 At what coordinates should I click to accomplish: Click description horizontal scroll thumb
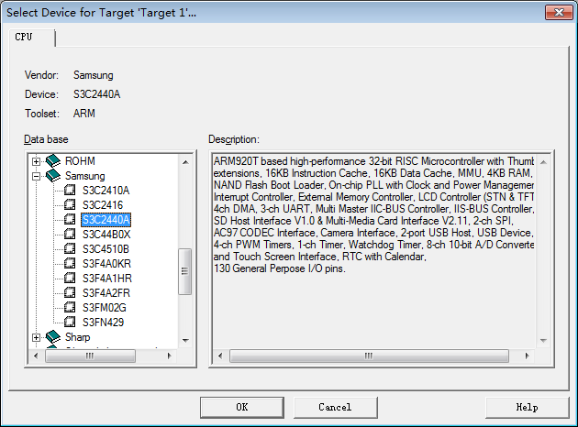(369, 356)
